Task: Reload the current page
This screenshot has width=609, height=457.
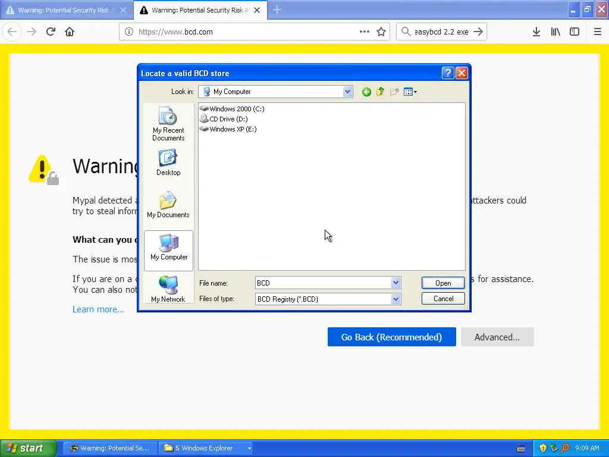Action: pyautogui.click(x=51, y=32)
